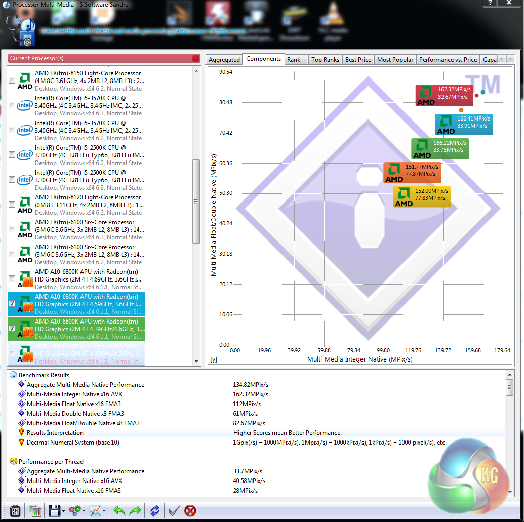Viewport: 524px width, 522px height.
Task: Check the i5-2500K Windows 6.3 checkbox
Action: coord(12,179)
